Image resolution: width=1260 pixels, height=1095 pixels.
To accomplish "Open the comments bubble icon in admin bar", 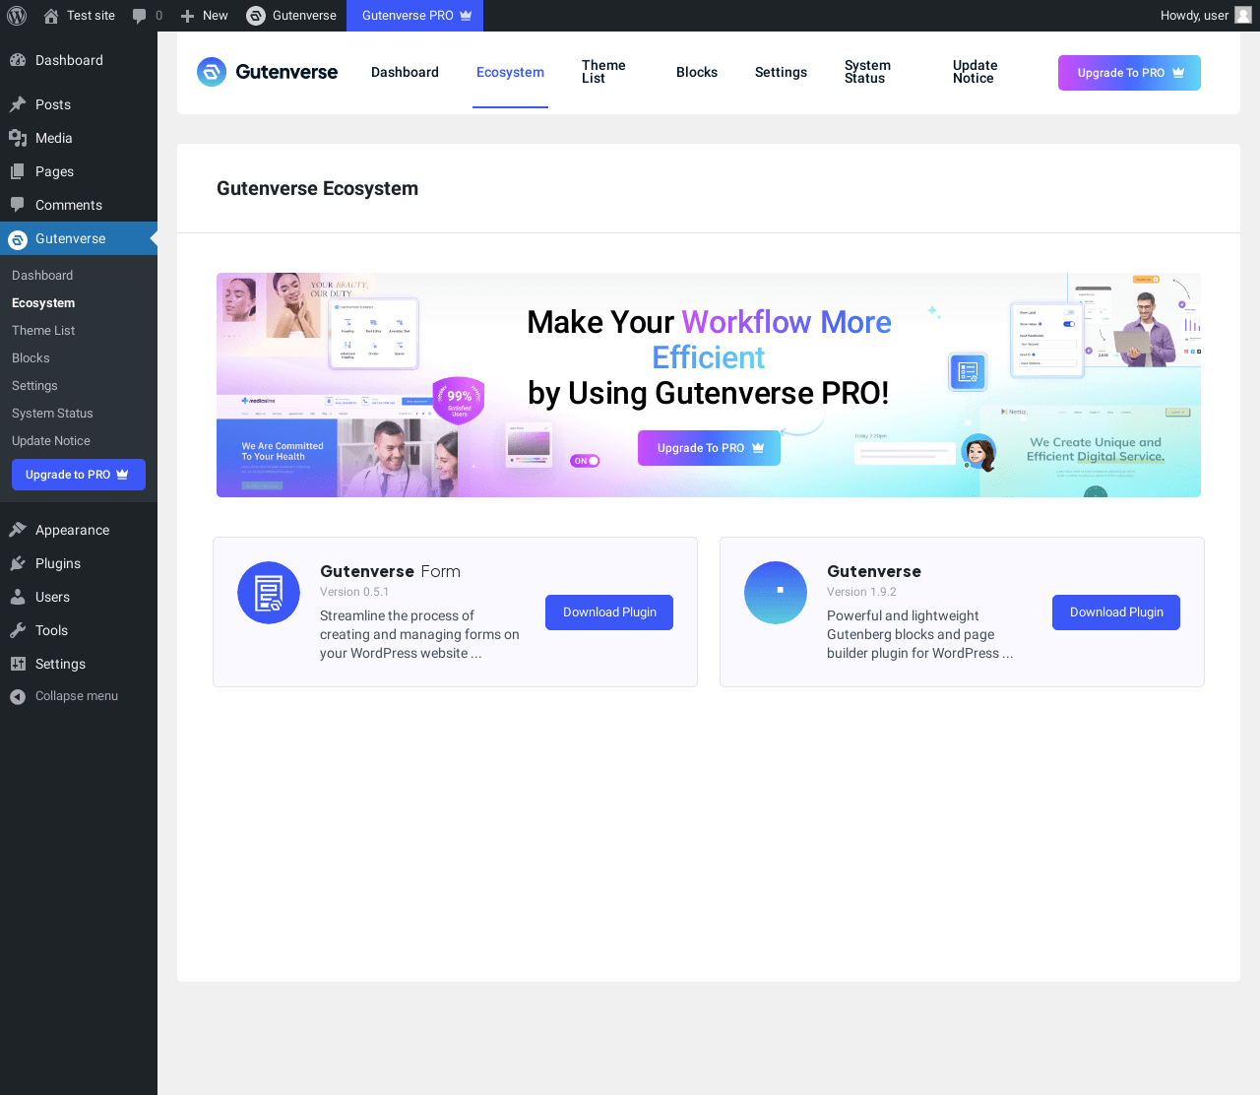I will (140, 16).
